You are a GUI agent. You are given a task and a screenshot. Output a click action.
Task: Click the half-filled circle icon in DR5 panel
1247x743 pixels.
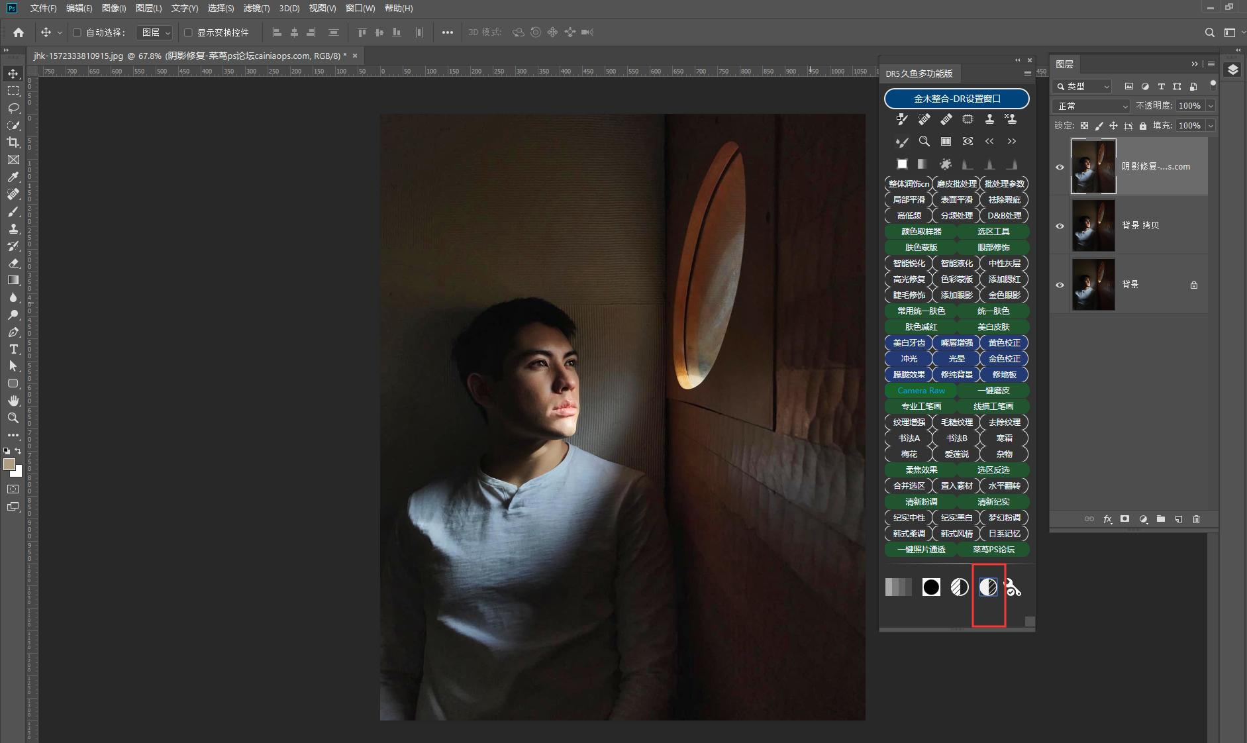pyautogui.click(x=988, y=587)
